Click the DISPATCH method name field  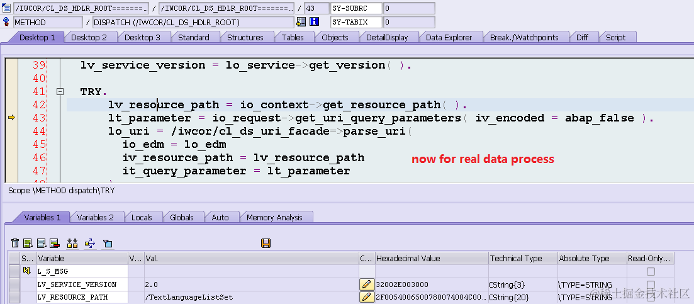click(x=193, y=21)
